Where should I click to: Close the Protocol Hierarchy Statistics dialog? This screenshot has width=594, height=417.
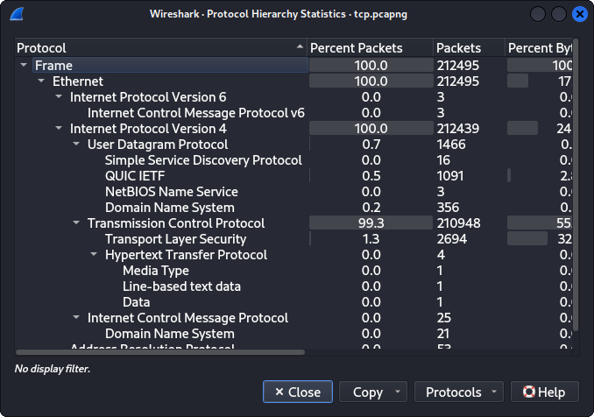(x=297, y=392)
